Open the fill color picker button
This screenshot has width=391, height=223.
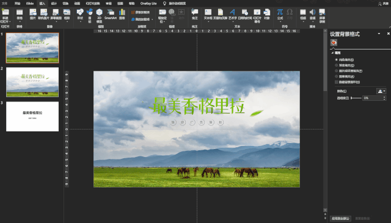[x=381, y=91]
